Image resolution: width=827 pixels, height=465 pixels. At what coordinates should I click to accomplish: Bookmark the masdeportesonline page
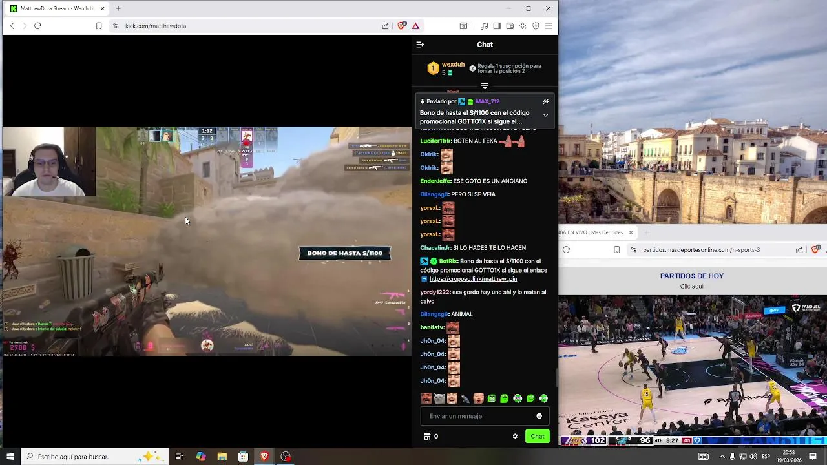pos(617,250)
